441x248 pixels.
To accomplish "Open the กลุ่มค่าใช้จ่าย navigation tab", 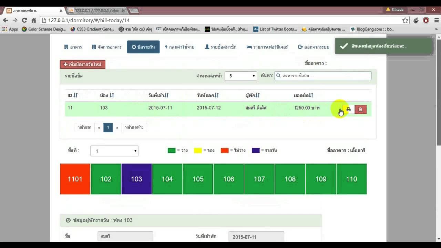I will click(180, 47).
